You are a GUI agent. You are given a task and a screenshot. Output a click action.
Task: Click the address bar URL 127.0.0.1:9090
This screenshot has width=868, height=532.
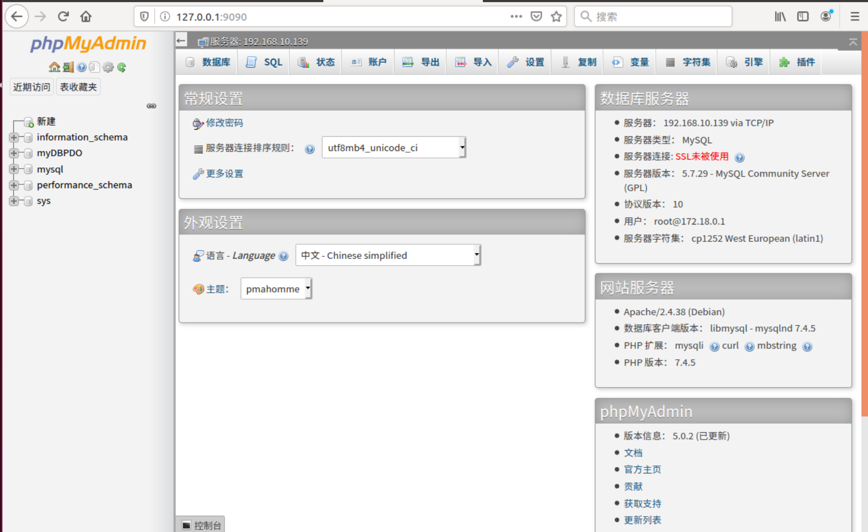[212, 16]
